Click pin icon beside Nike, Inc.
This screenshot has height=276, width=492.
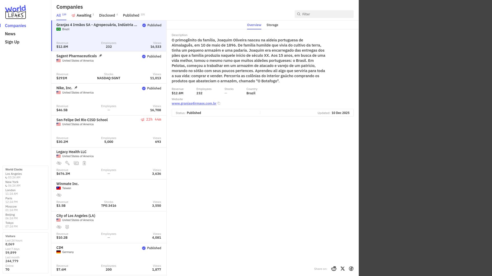(x=76, y=88)
